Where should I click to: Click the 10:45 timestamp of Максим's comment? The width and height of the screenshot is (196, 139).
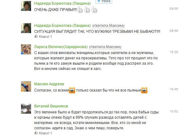point(174,89)
